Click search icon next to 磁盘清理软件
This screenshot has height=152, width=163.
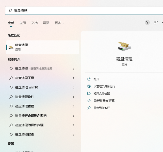click(11, 97)
